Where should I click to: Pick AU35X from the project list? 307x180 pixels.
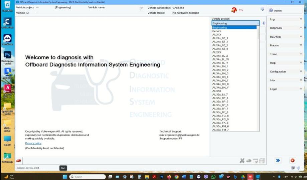coord(234,91)
